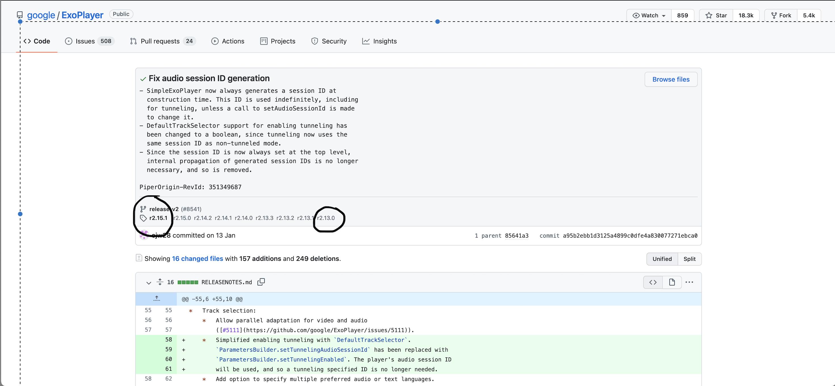Open the r2.13.2 tag
The height and width of the screenshot is (386, 835).
pos(285,218)
